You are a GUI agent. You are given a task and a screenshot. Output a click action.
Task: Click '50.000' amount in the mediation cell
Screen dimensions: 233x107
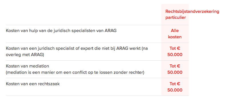point(175,72)
